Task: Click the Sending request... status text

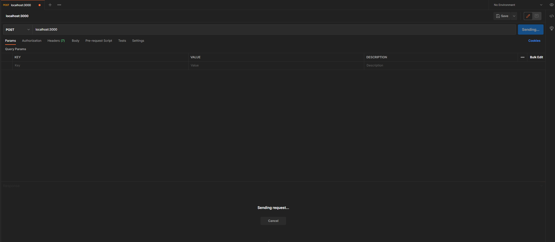Action: (273, 208)
